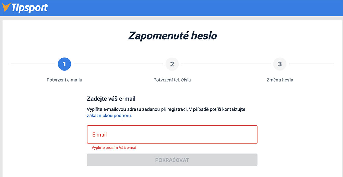
Task: Select the step 1 circle indicator
Action: [x=64, y=64]
